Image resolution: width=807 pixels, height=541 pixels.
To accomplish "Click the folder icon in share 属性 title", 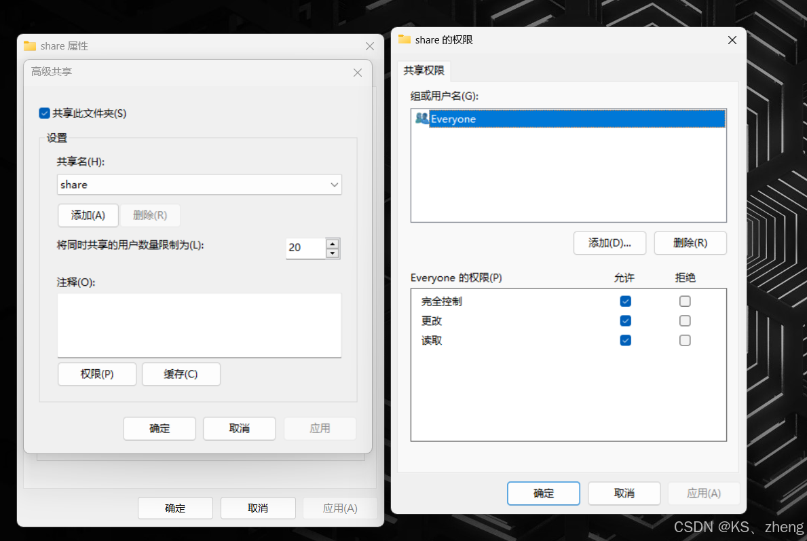I will (30, 45).
